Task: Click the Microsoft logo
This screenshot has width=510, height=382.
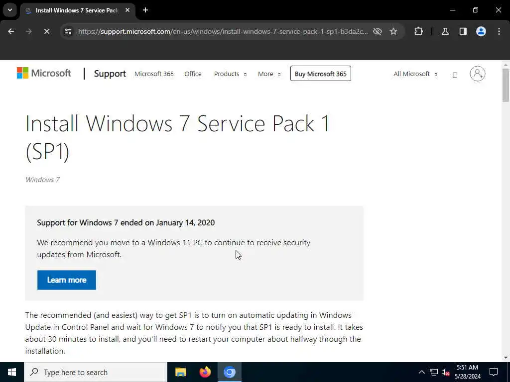Action: [44, 73]
